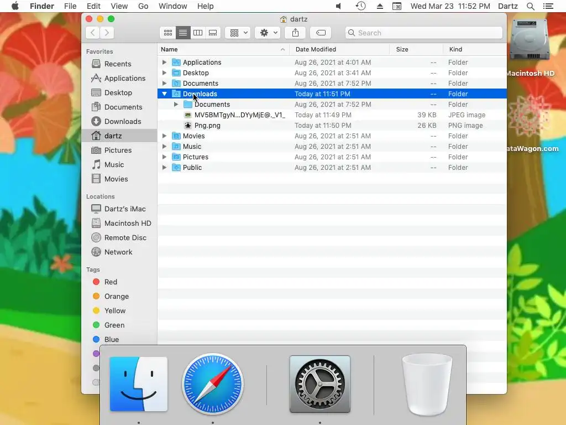
Task: Click the volume icon in menu bar
Action: point(339,6)
